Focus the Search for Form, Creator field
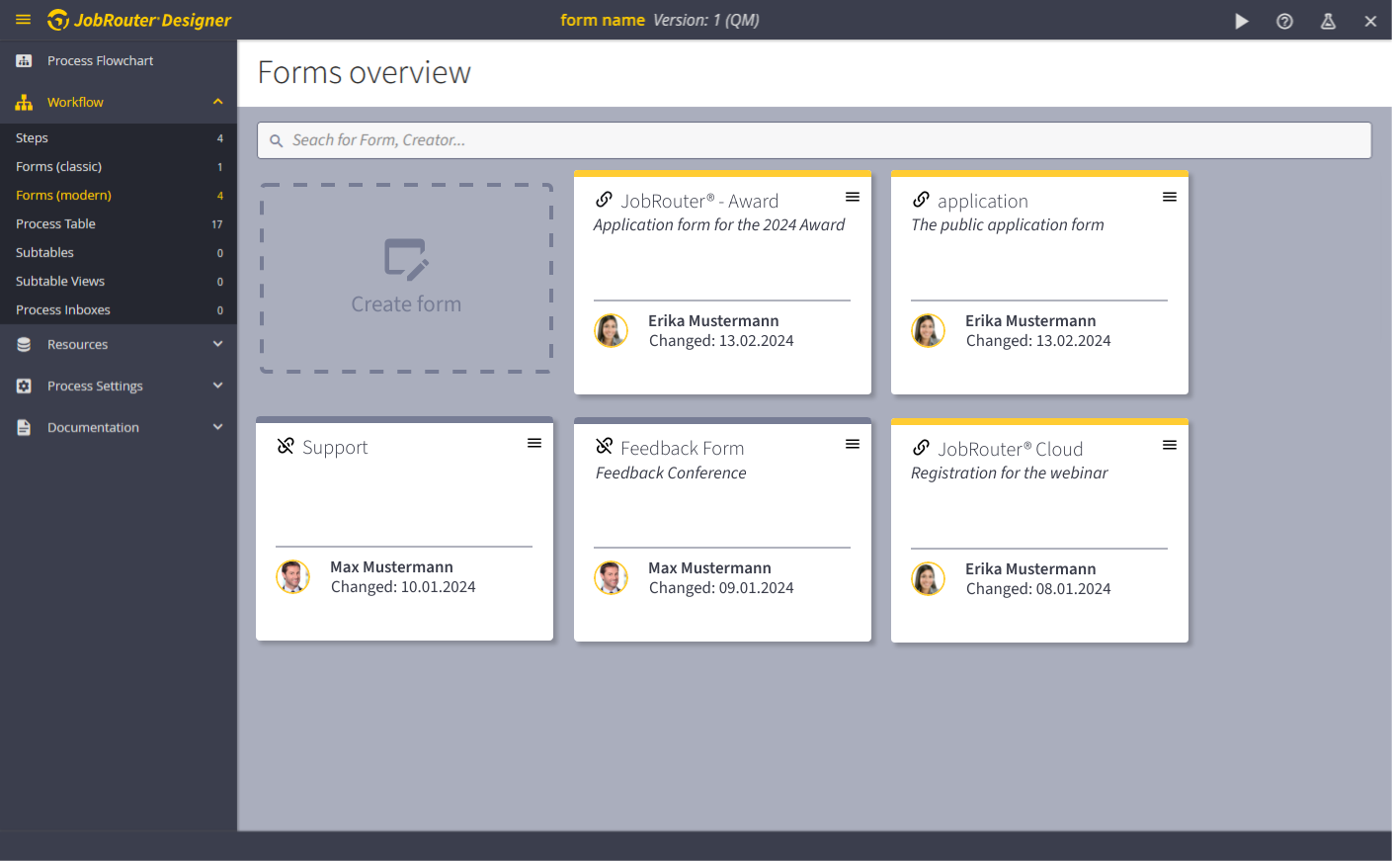1392x861 pixels. pyautogui.click(x=814, y=140)
